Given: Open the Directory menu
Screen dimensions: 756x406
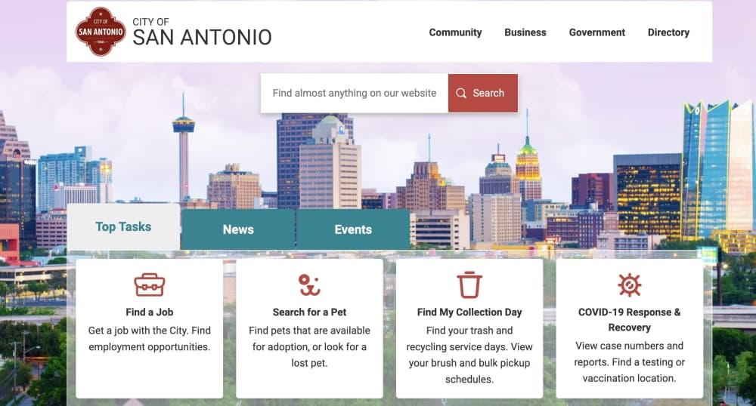Looking at the screenshot, I should (668, 32).
